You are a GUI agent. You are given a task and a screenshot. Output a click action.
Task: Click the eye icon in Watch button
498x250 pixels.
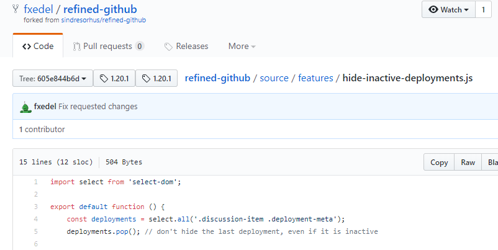click(x=433, y=9)
